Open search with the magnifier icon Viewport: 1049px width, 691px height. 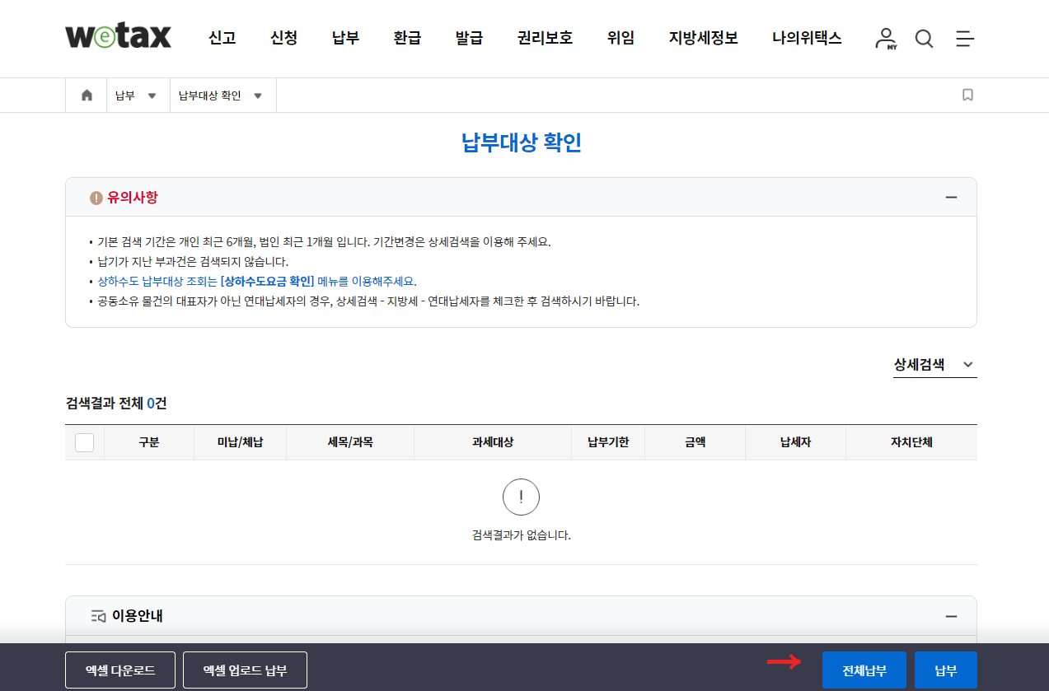[924, 38]
